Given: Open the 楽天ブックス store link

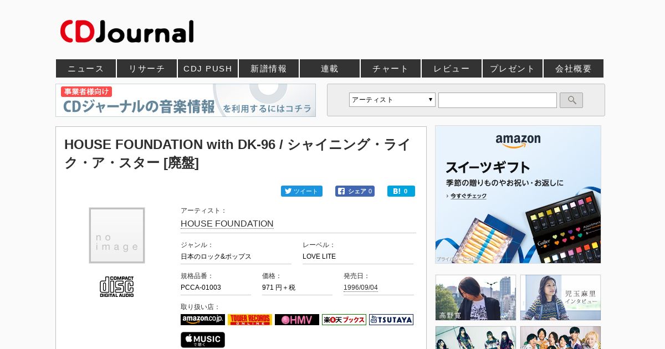Looking at the screenshot, I should tap(344, 320).
